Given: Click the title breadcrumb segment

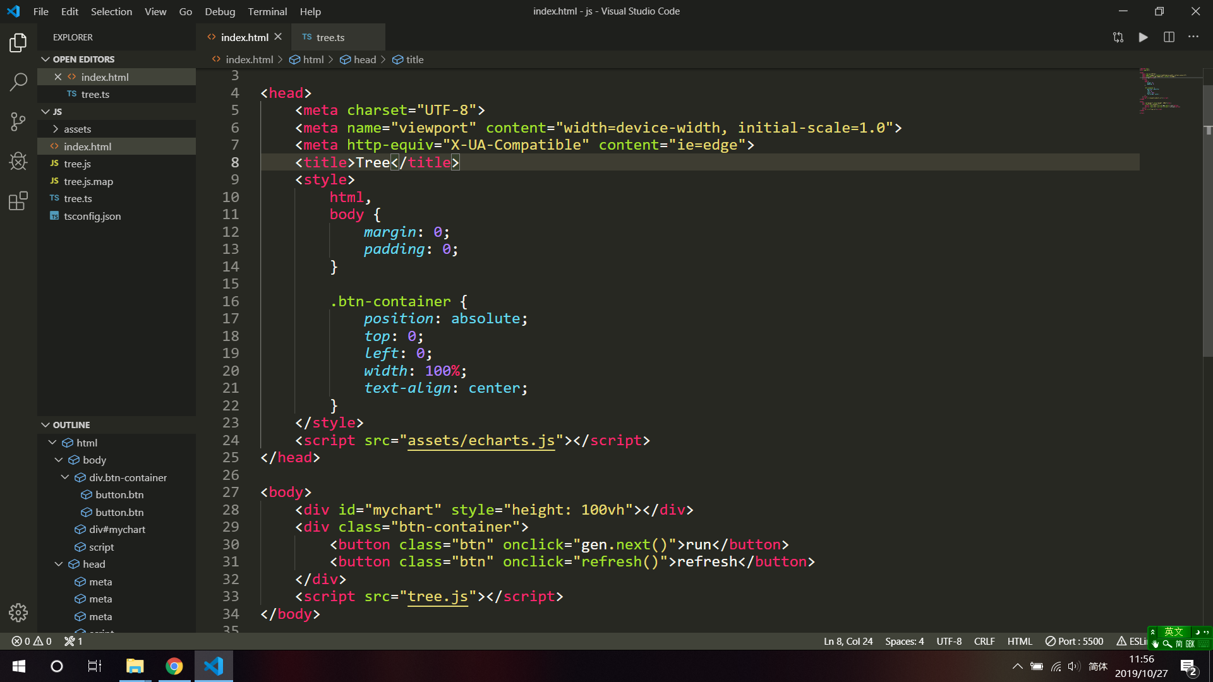Looking at the screenshot, I should coord(408,59).
